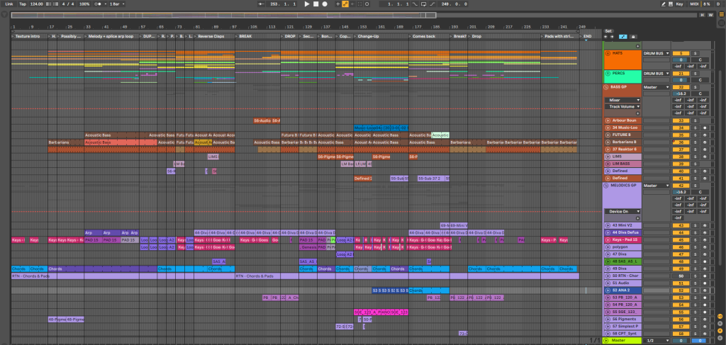Unfold the HATS track with its circle icon
This screenshot has height=345, width=726.
click(608, 53)
